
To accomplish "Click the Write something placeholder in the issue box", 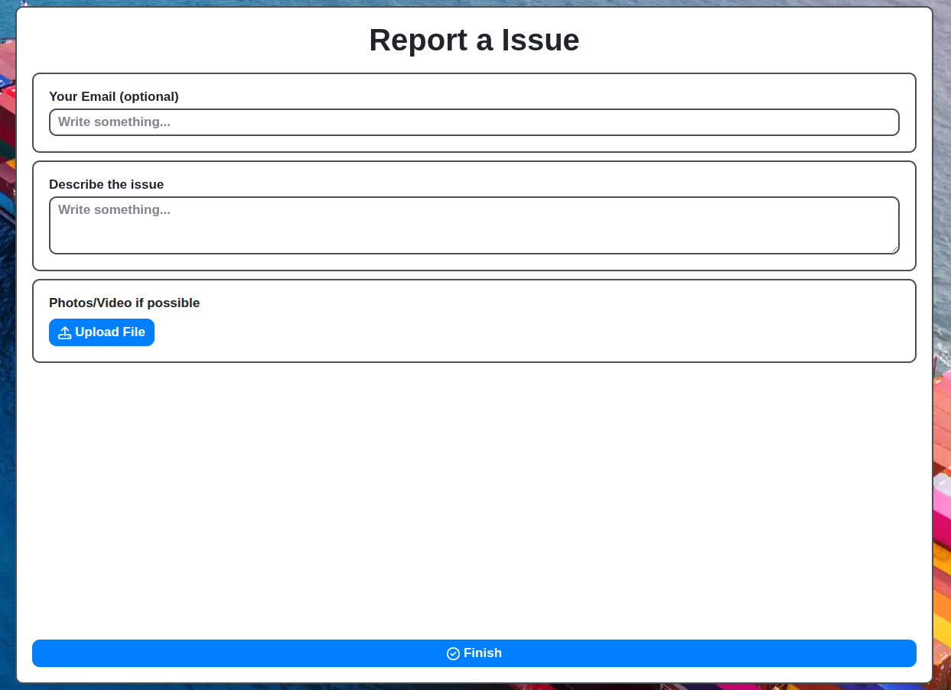I will click(x=114, y=209).
